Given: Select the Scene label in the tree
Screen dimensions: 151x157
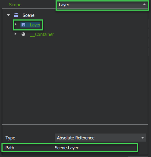Looking at the screenshot, I should tap(29, 15).
